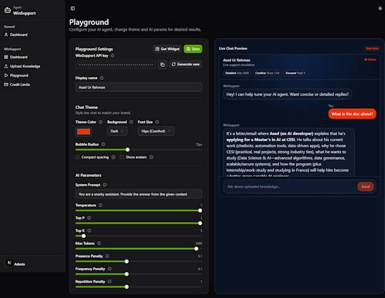The image size is (385, 298).
Task: Show info for Presence Penalty
Action: tap(108, 256)
